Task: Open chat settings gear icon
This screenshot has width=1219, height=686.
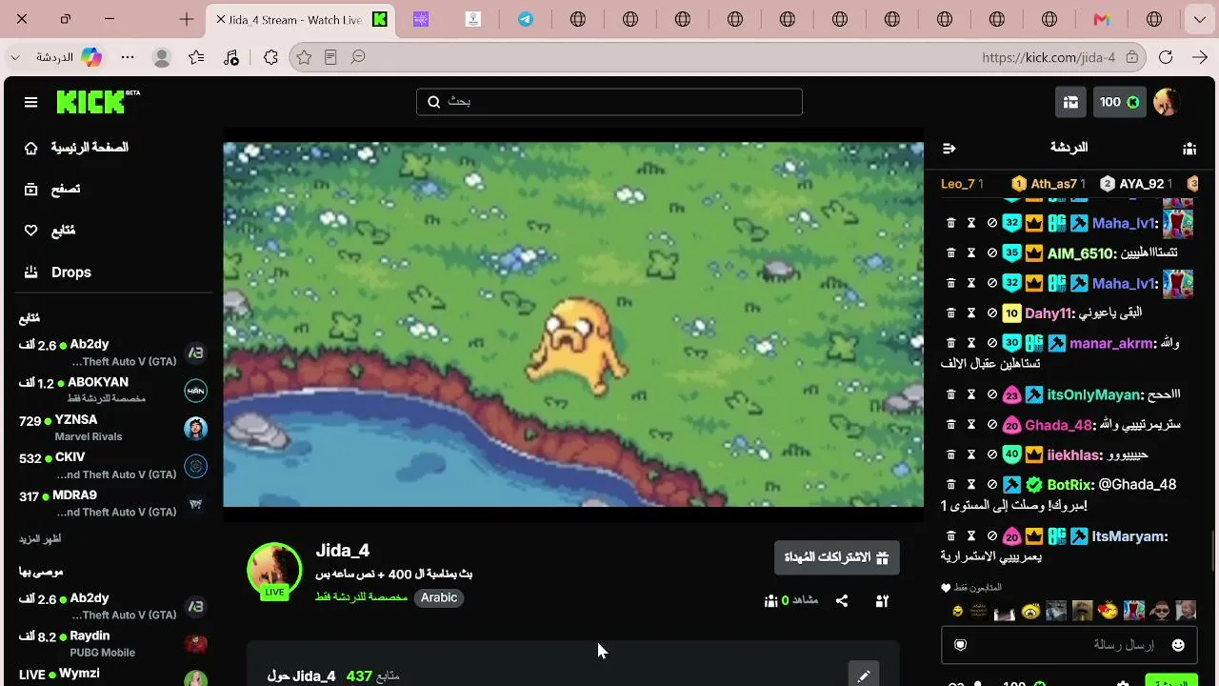Action: [x=1123, y=682]
